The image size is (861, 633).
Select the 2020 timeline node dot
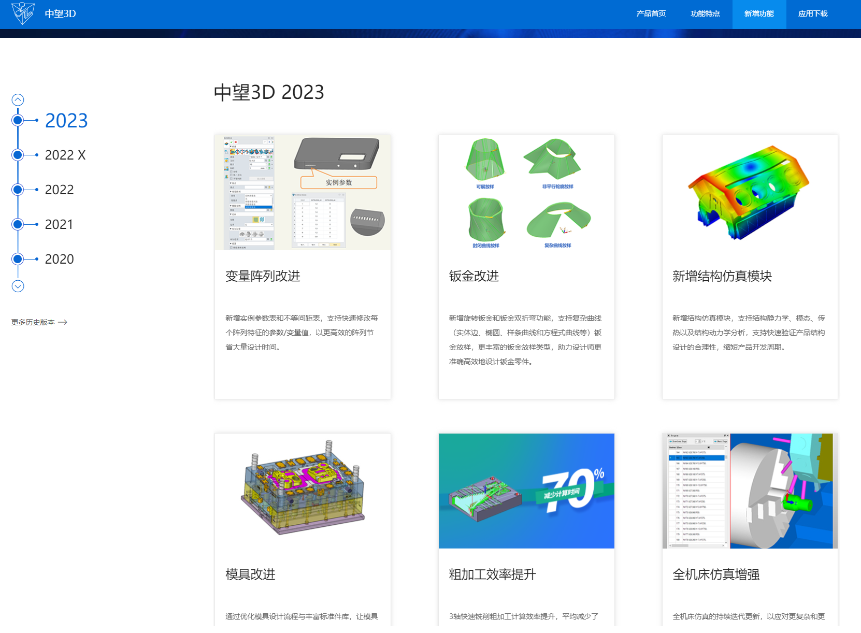pyautogui.click(x=18, y=258)
